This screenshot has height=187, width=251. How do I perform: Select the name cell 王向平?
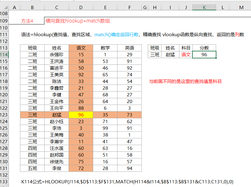[x=56, y=108]
